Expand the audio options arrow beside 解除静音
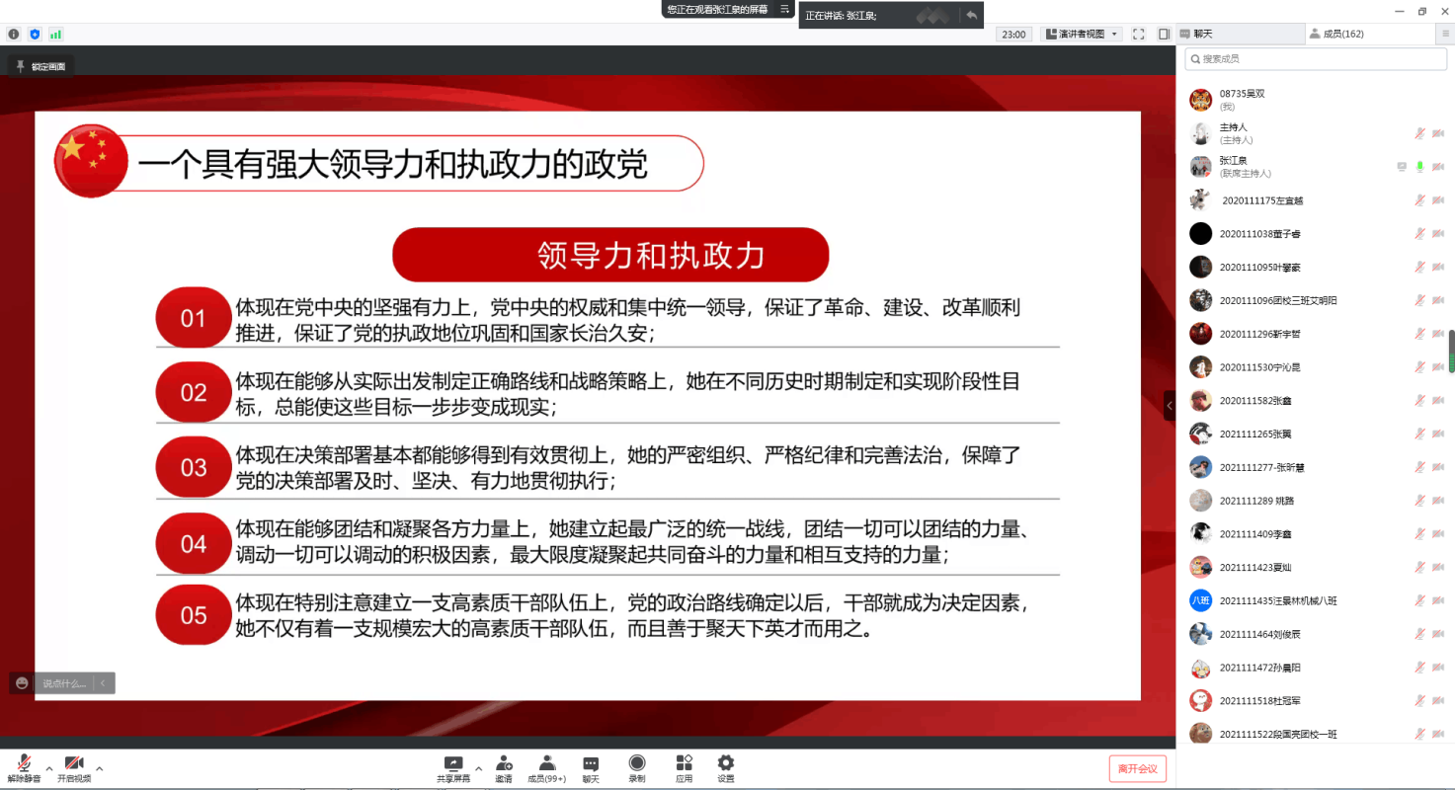 [49, 768]
